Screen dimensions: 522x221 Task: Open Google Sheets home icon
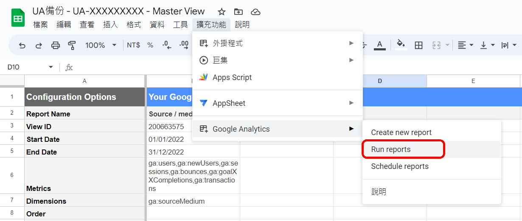pyautogui.click(x=18, y=18)
